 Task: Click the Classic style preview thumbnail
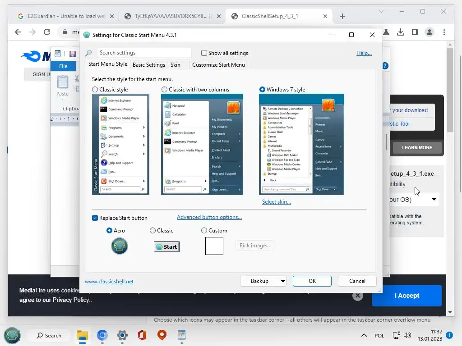(x=120, y=145)
